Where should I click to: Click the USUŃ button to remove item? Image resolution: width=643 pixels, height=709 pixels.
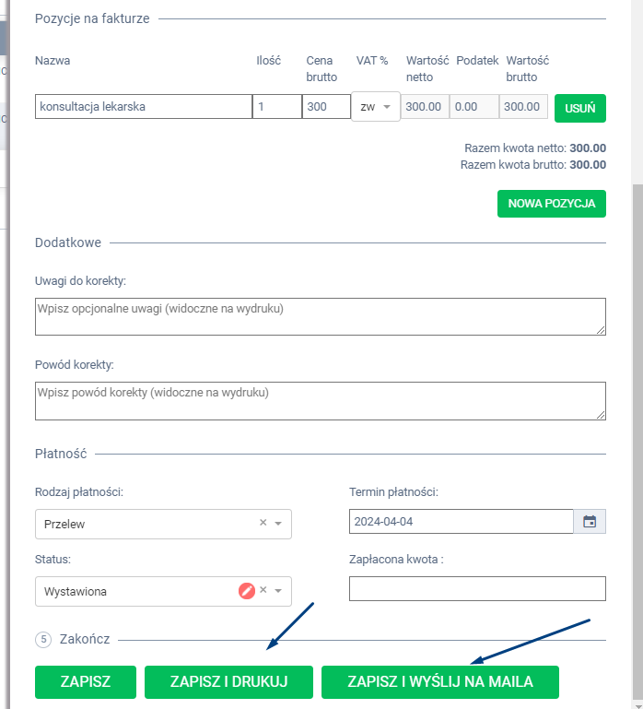[579, 107]
